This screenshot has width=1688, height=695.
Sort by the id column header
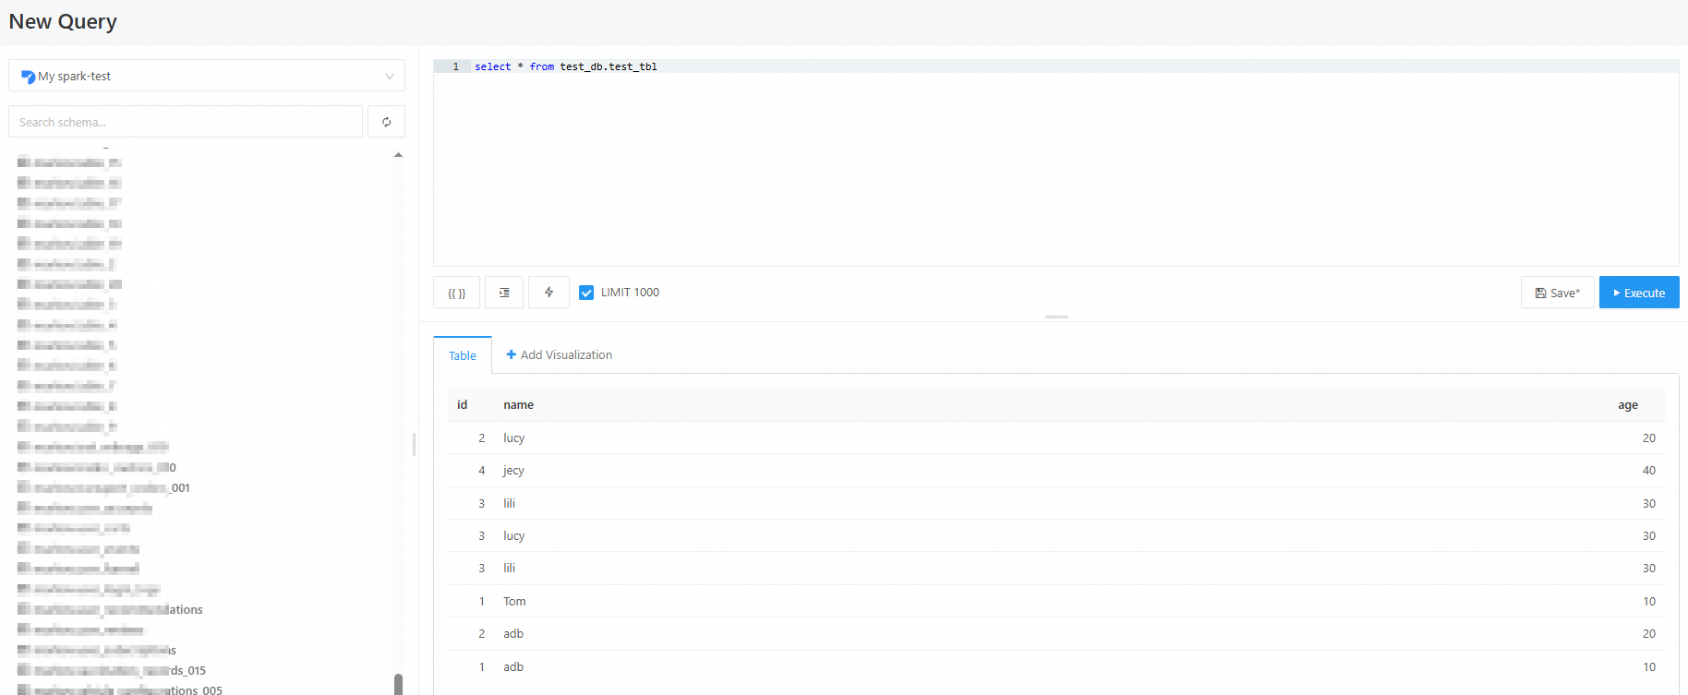click(463, 404)
